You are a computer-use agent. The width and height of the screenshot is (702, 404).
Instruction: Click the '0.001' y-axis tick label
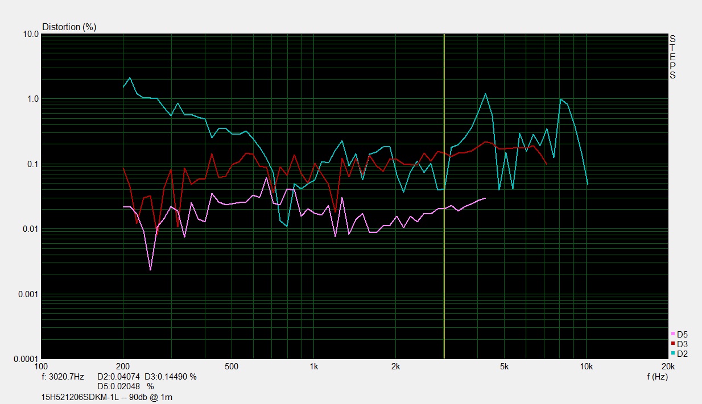(x=28, y=294)
